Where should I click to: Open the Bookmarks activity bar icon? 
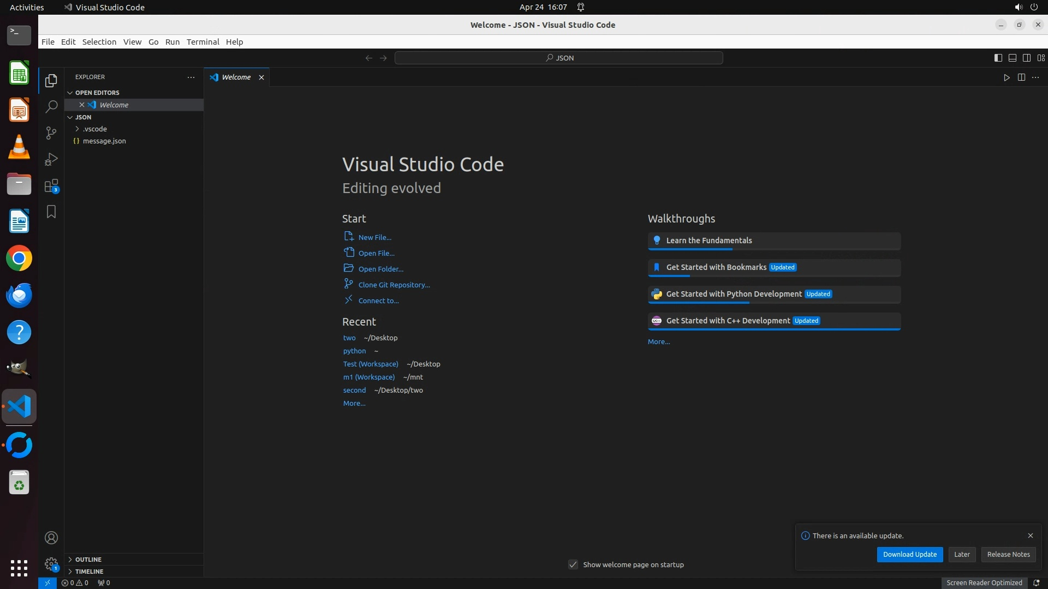point(51,212)
